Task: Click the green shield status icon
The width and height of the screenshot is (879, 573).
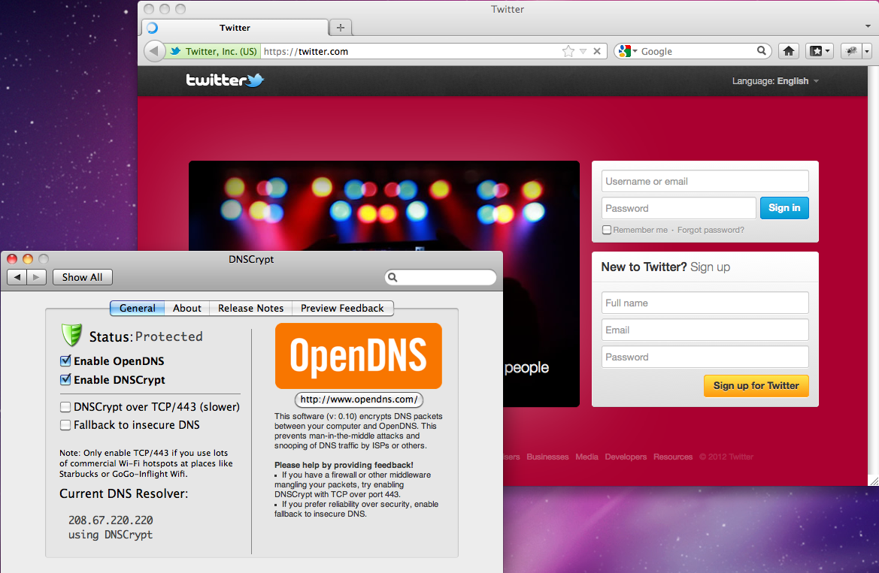Action: pos(71,335)
